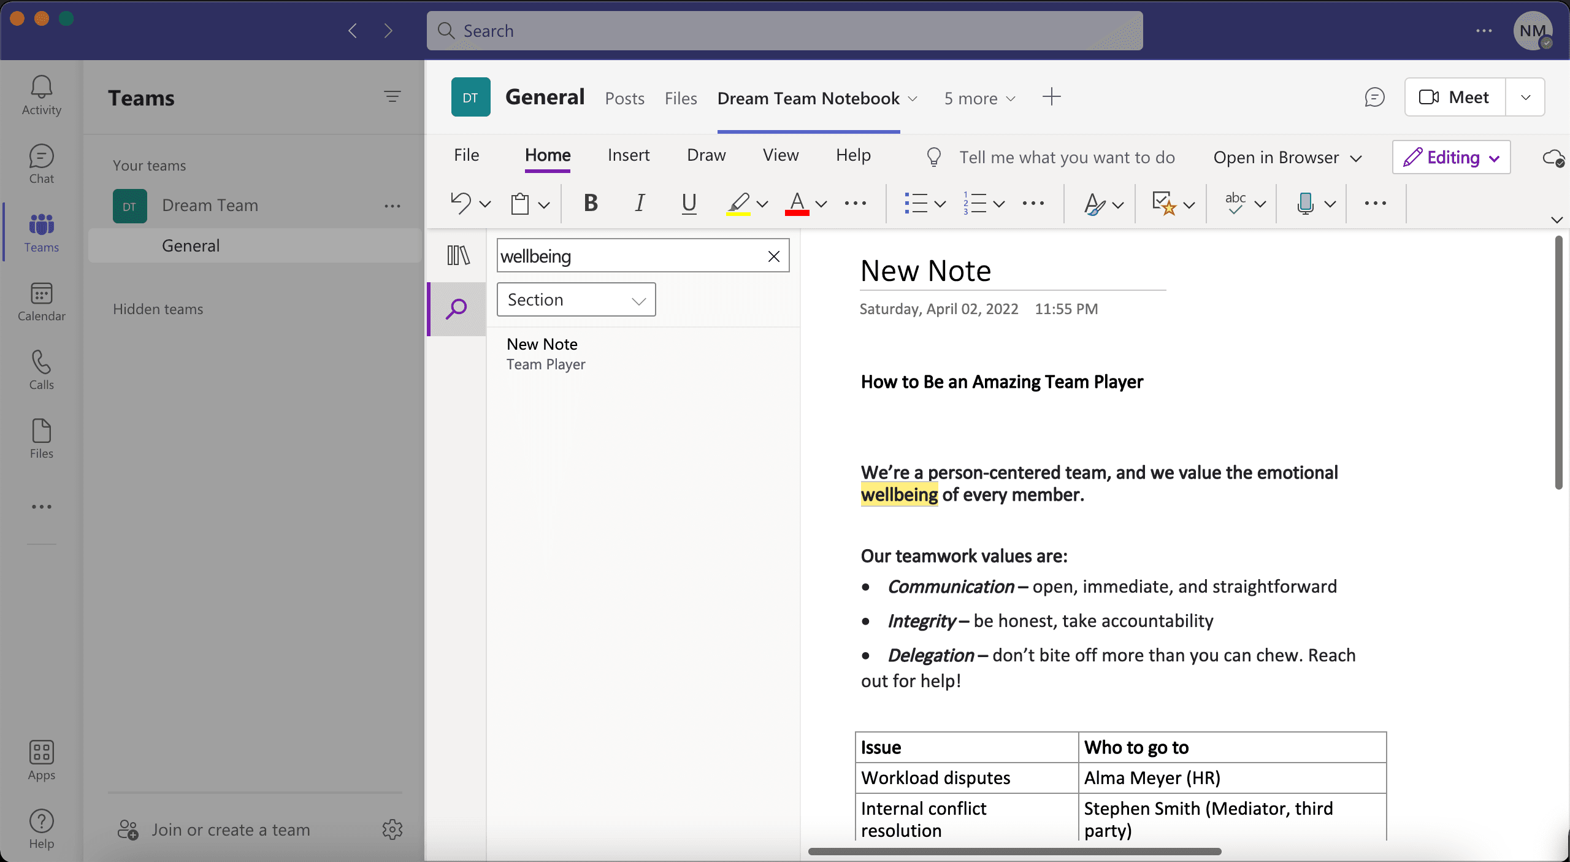The width and height of the screenshot is (1570, 862).
Task: Open New Note search result
Action: [643, 353]
